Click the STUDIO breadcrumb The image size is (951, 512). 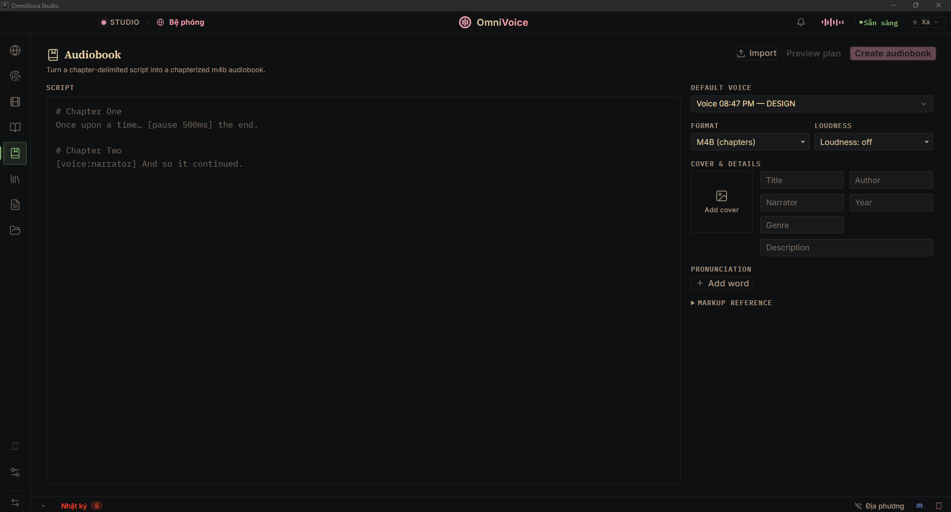pyautogui.click(x=125, y=22)
